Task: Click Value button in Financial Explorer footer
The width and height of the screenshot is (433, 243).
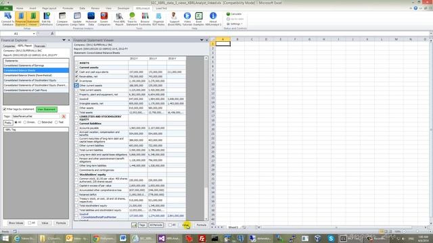Action: click(x=45, y=223)
